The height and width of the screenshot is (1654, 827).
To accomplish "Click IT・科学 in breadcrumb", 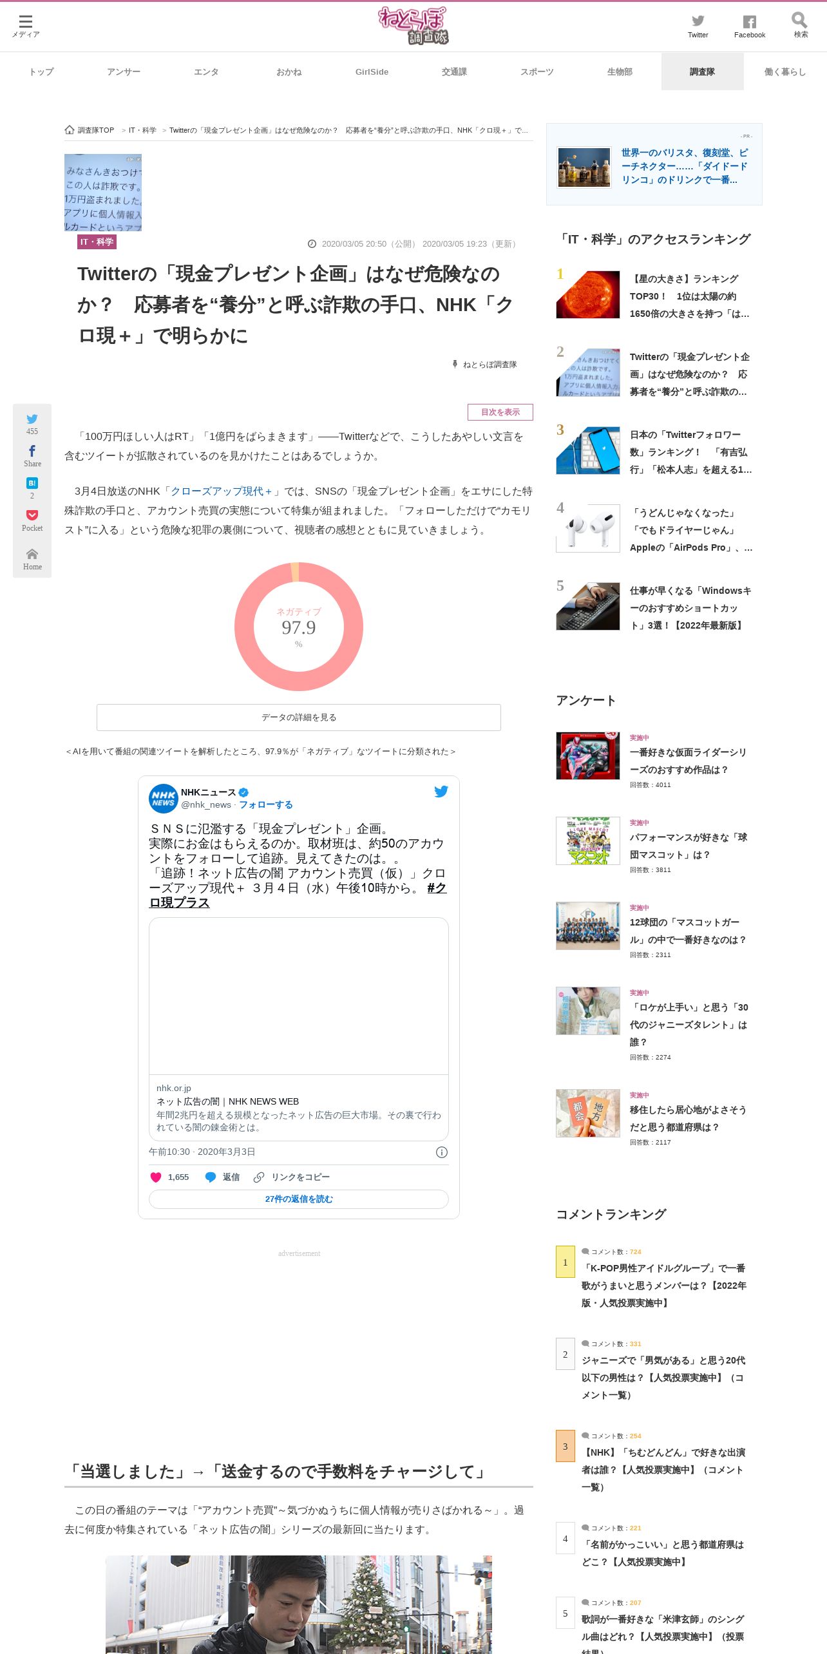I will pos(142,130).
